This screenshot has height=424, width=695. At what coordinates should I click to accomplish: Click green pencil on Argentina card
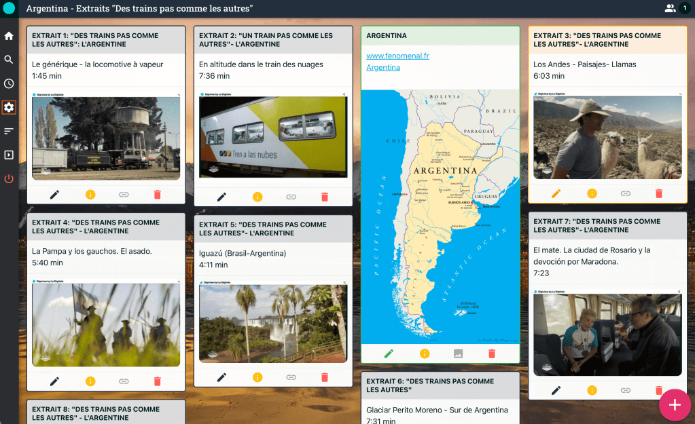click(x=389, y=353)
